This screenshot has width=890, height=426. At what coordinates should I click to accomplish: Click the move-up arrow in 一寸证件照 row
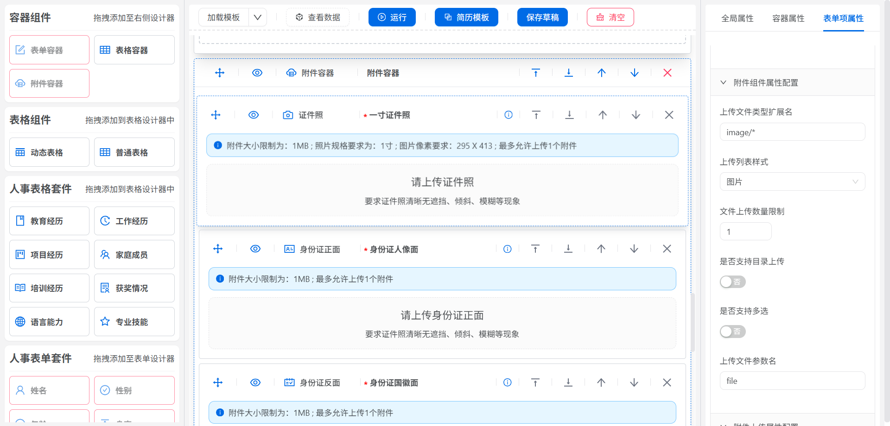pos(602,115)
